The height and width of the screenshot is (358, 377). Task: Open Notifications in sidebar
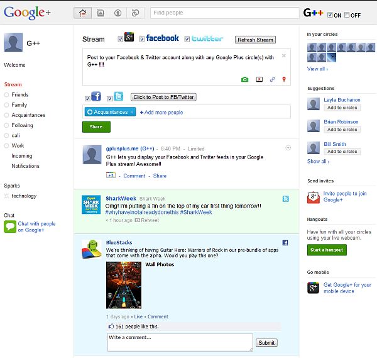[25, 166]
